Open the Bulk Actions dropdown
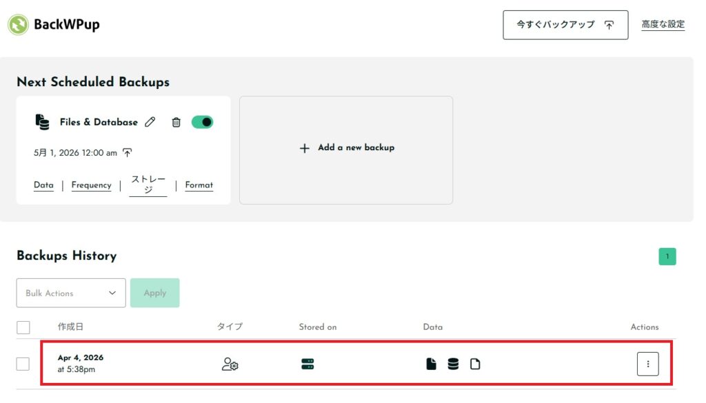This screenshot has height=403, width=706. tap(71, 293)
